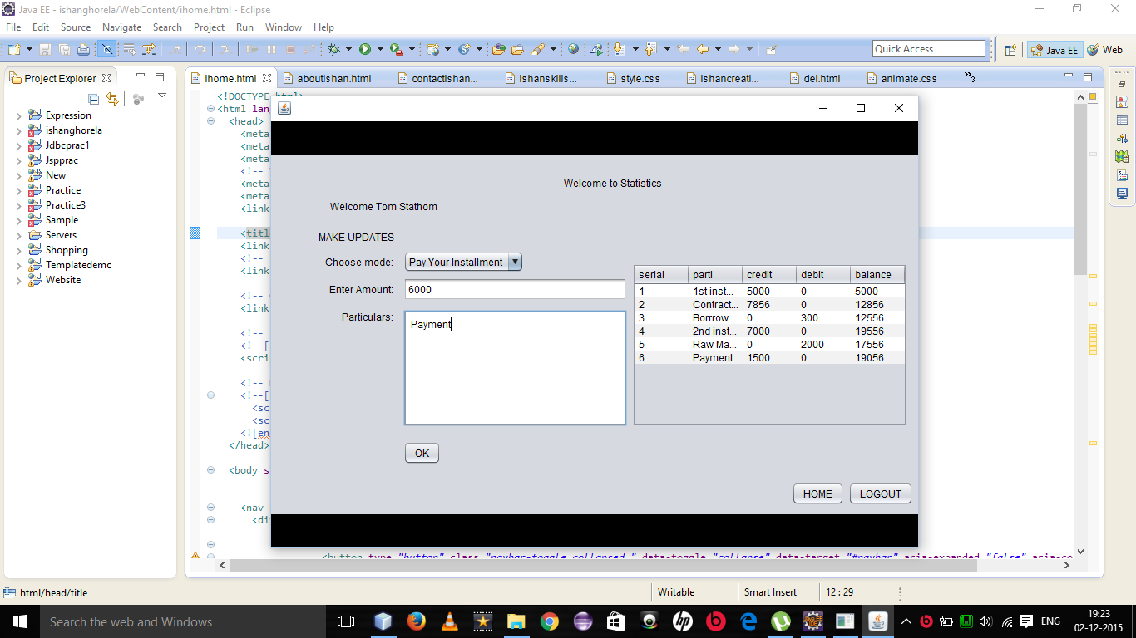Show hidden editor tabs list (»3)
This screenshot has height=638, width=1136.
pyautogui.click(x=970, y=78)
